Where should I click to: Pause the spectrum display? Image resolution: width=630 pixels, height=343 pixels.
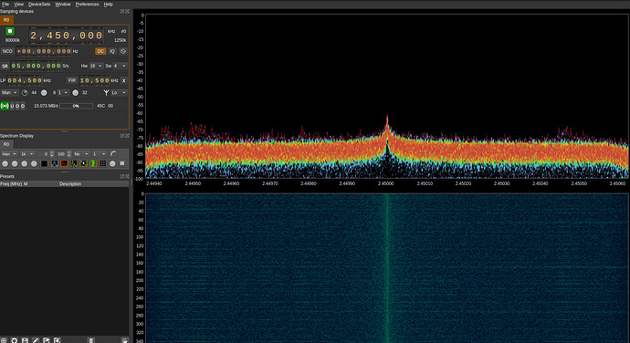coord(122,163)
